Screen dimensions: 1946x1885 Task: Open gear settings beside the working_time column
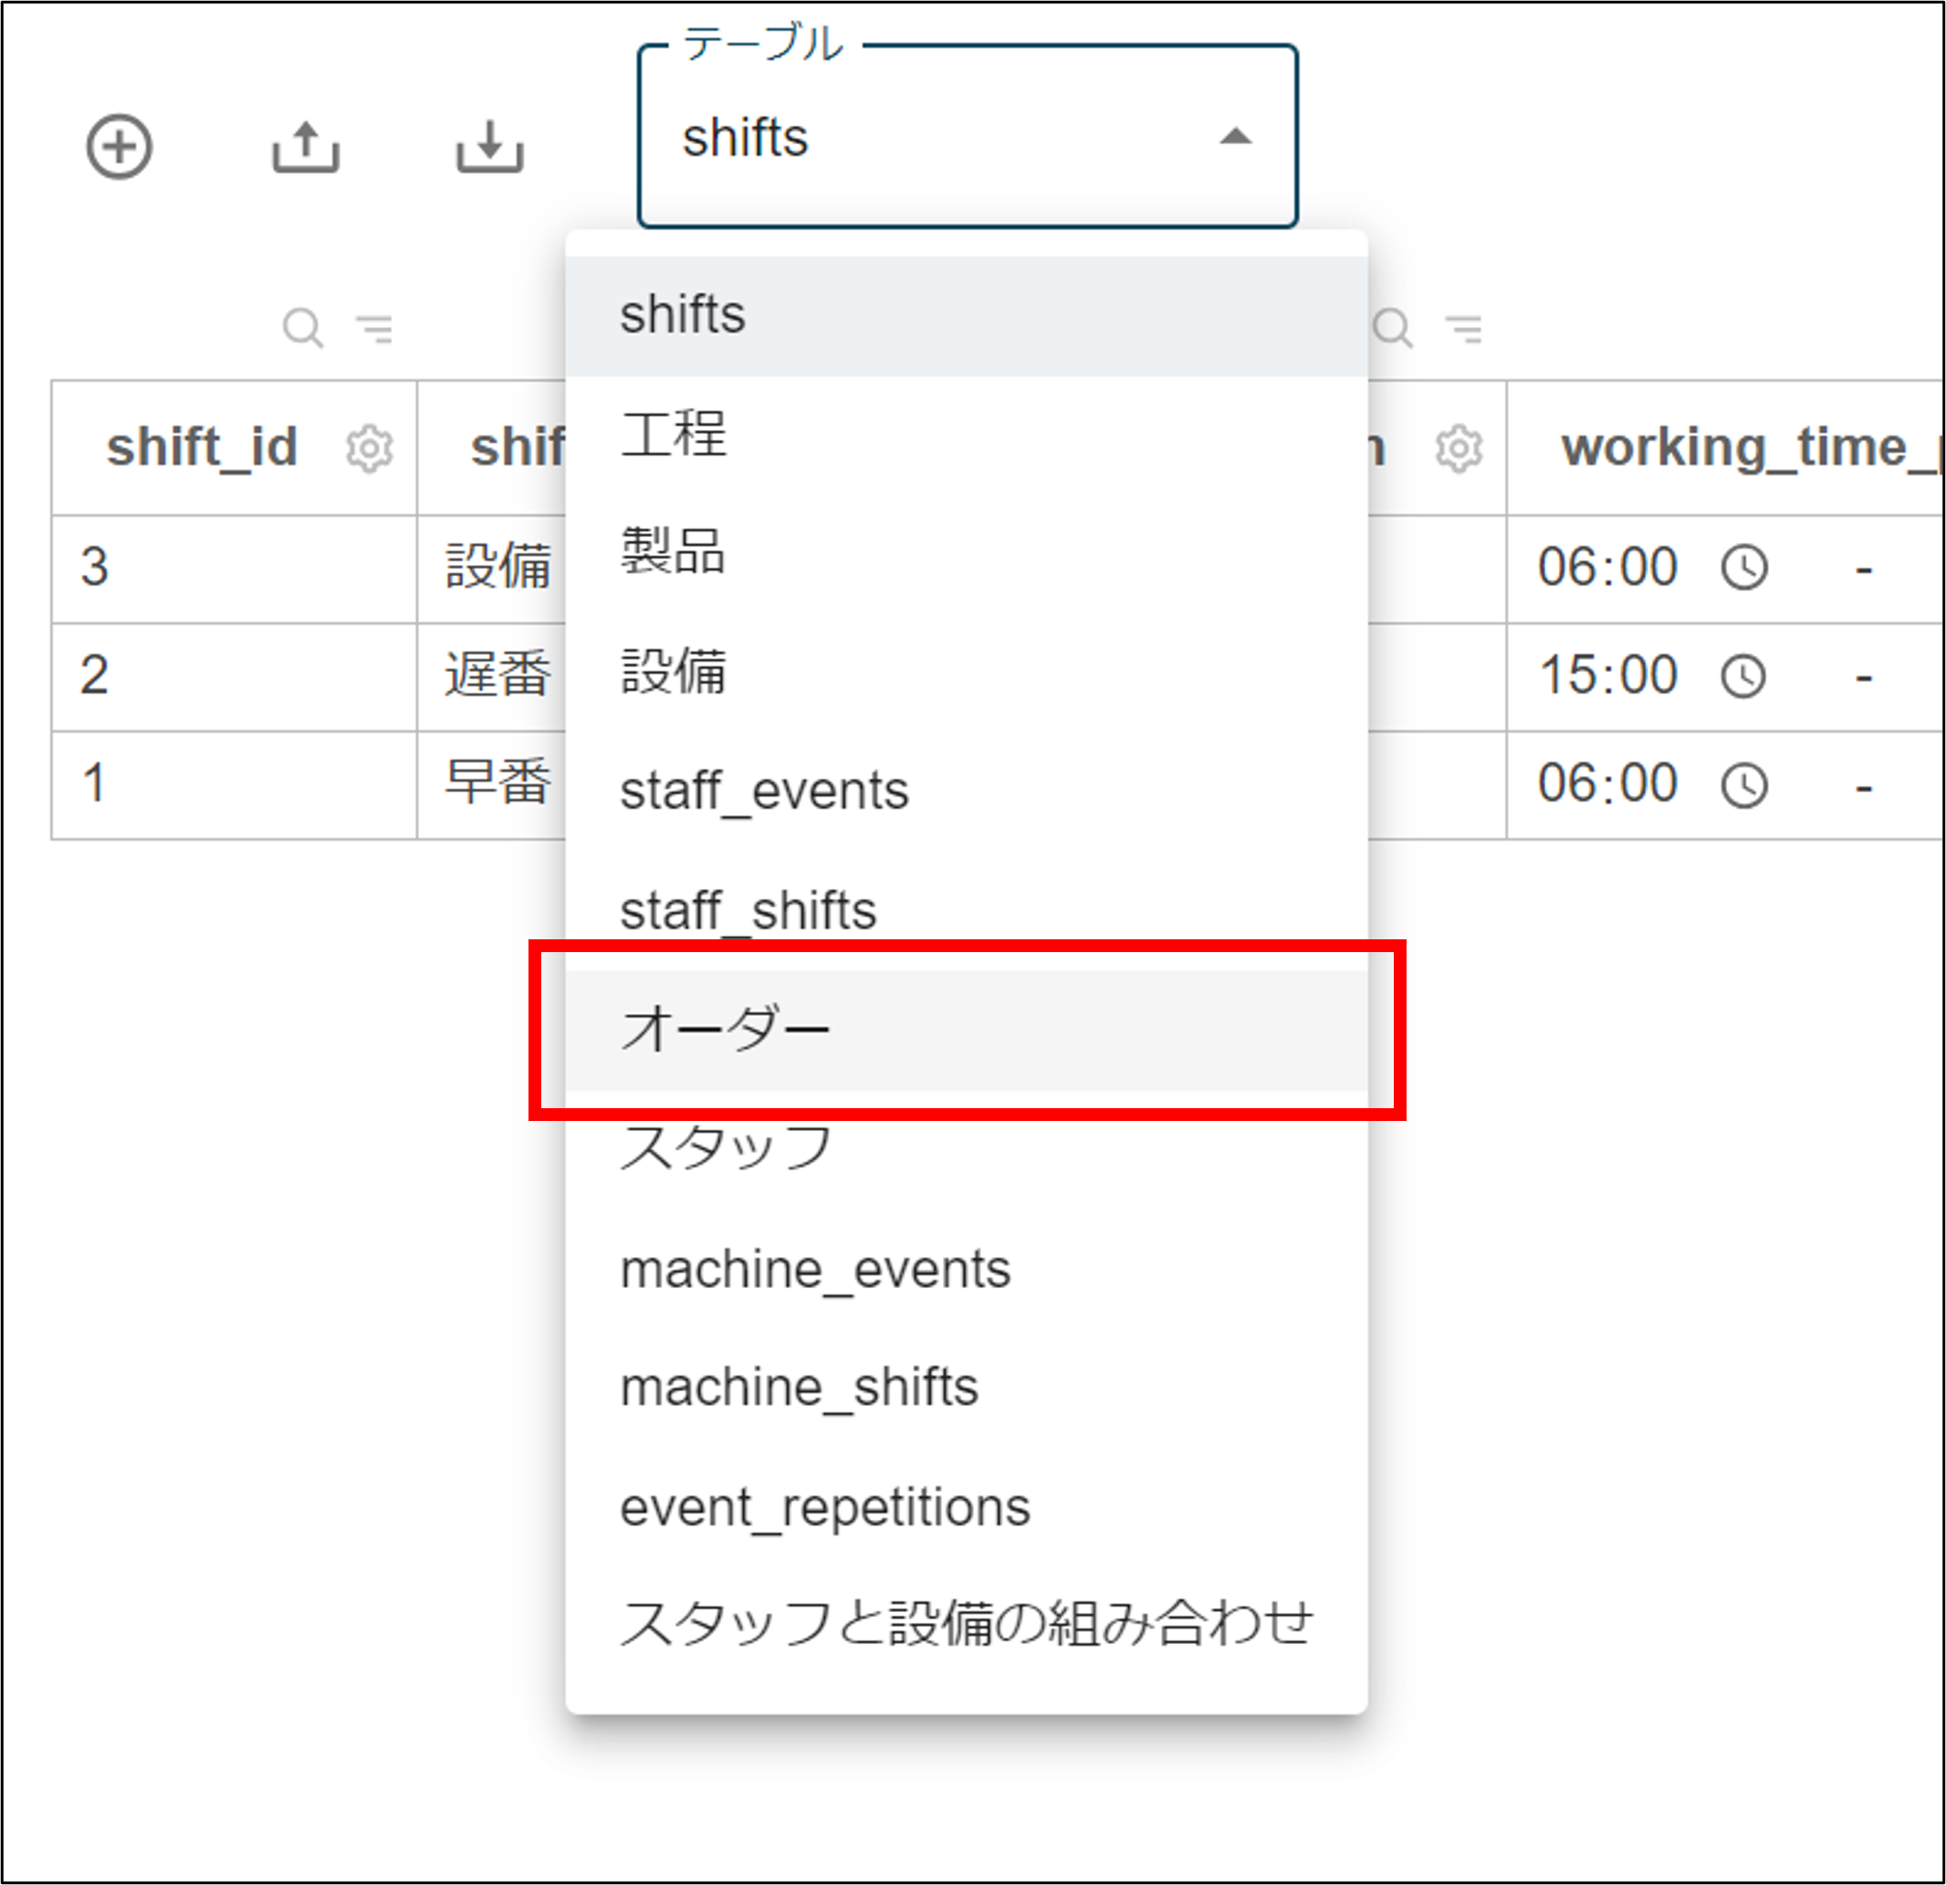(x=1459, y=449)
